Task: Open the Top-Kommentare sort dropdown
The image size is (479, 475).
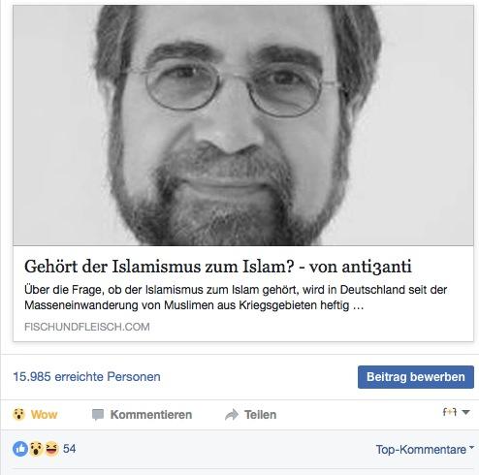Action: [x=425, y=450]
